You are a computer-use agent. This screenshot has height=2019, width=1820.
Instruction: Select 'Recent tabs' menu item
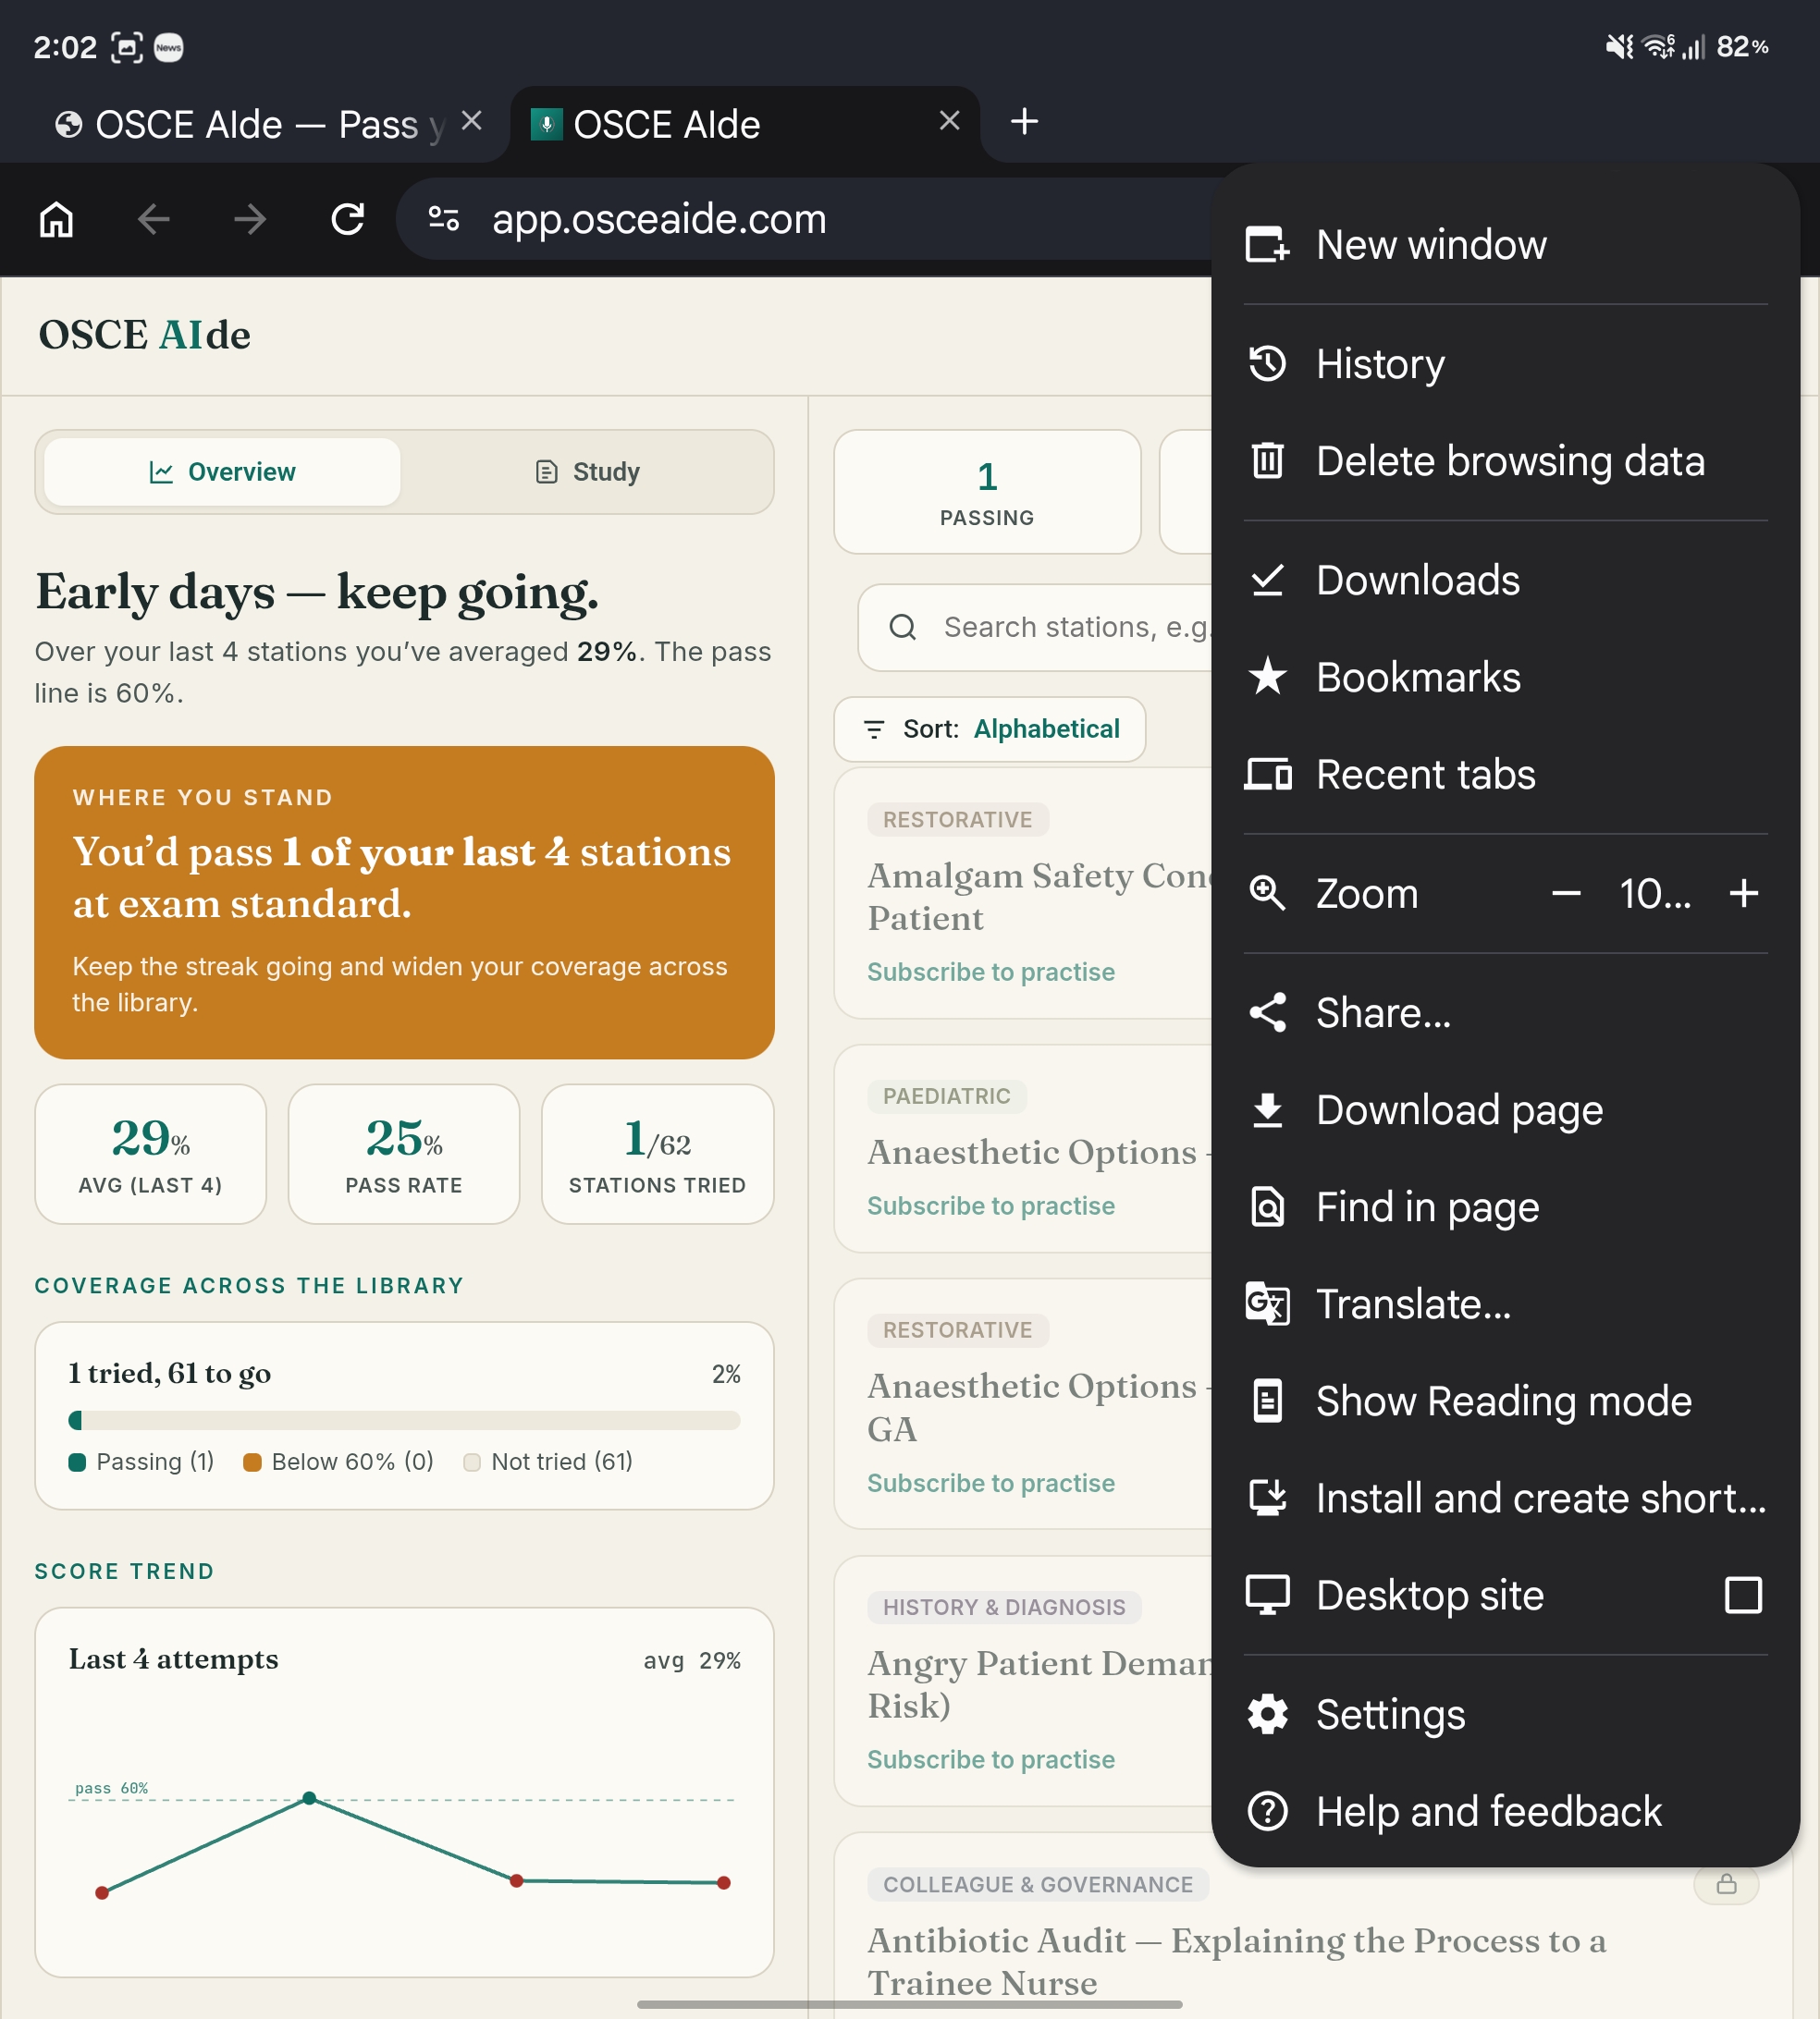[x=1505, y=774]
